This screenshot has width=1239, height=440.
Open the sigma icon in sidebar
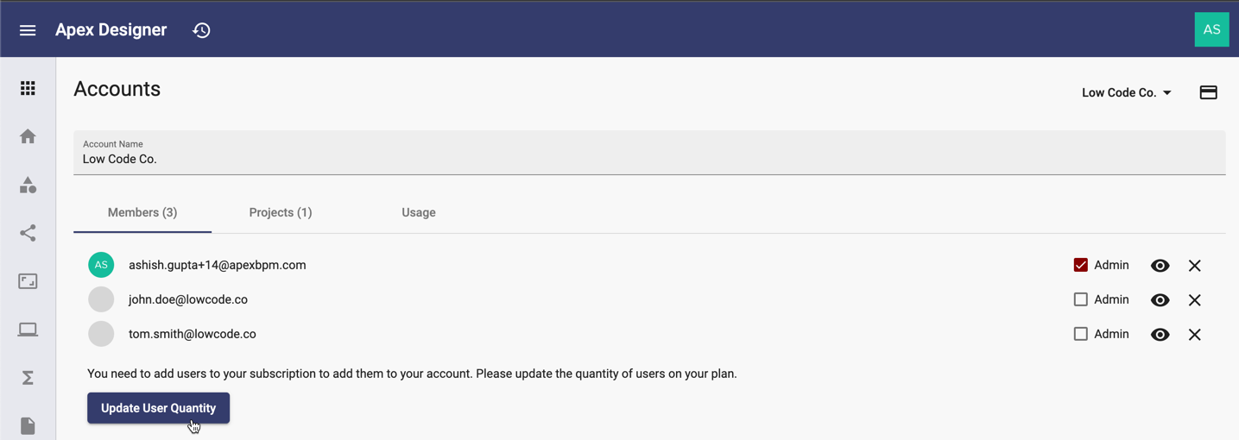(28, 378)
